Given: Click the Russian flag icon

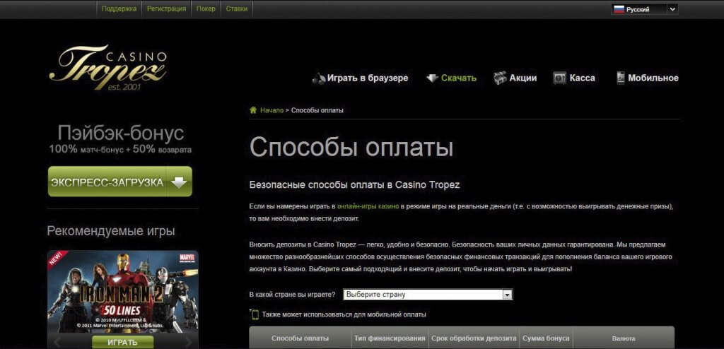Looking at the screenshot, I should click(619, 9).
